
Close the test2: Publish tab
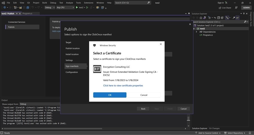point(20,14)
